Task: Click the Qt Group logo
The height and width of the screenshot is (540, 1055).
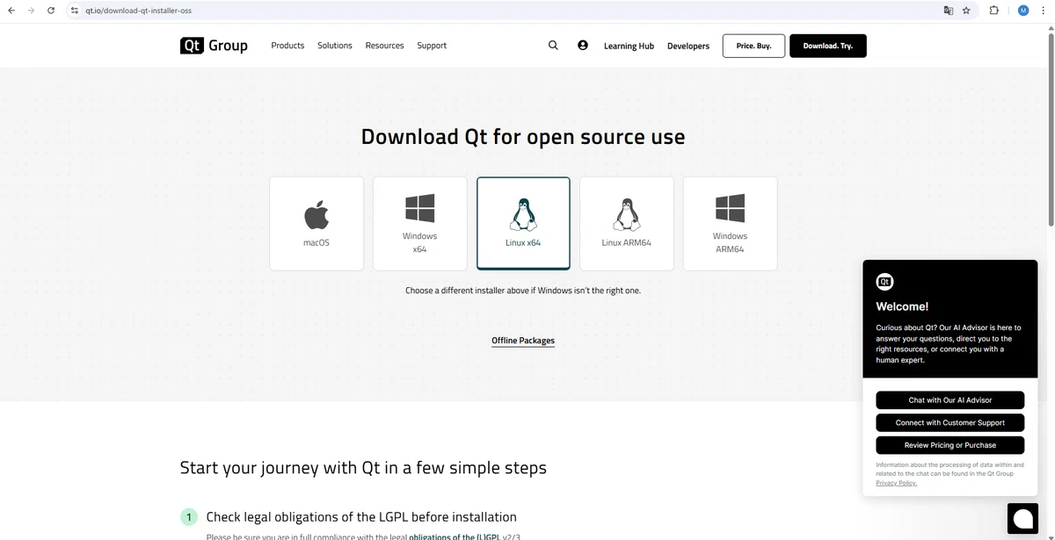Action: coord(214,46)
